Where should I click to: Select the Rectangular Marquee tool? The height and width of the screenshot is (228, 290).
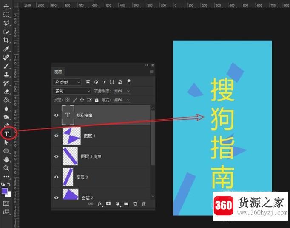pos(6,15)
